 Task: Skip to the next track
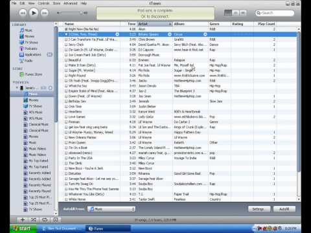[44, 13]
